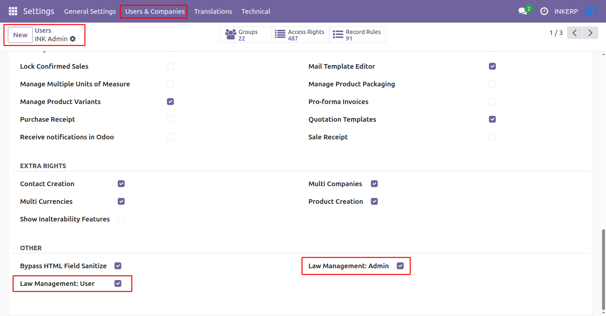
Task: Open General Settings menu item
Action: point(90,11)
